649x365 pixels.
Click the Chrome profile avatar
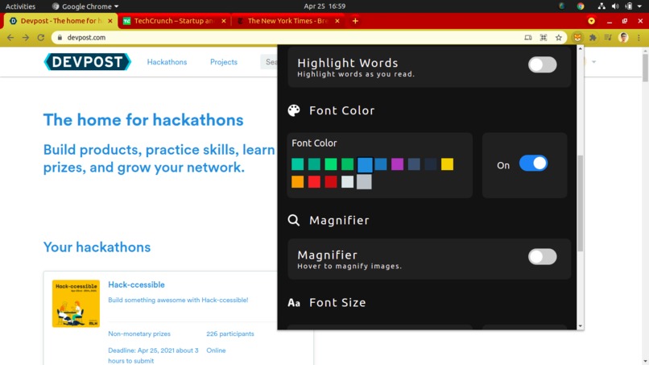pos(623,37)
